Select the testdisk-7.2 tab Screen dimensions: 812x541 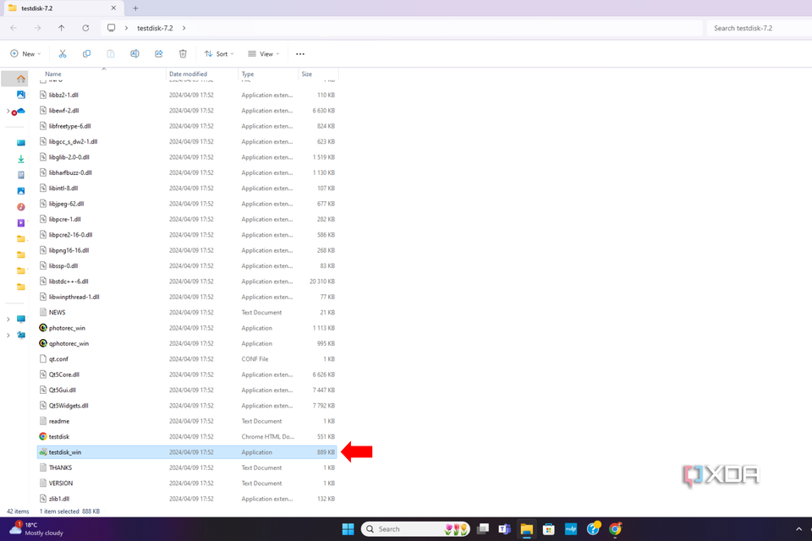(x=62, y=8)
